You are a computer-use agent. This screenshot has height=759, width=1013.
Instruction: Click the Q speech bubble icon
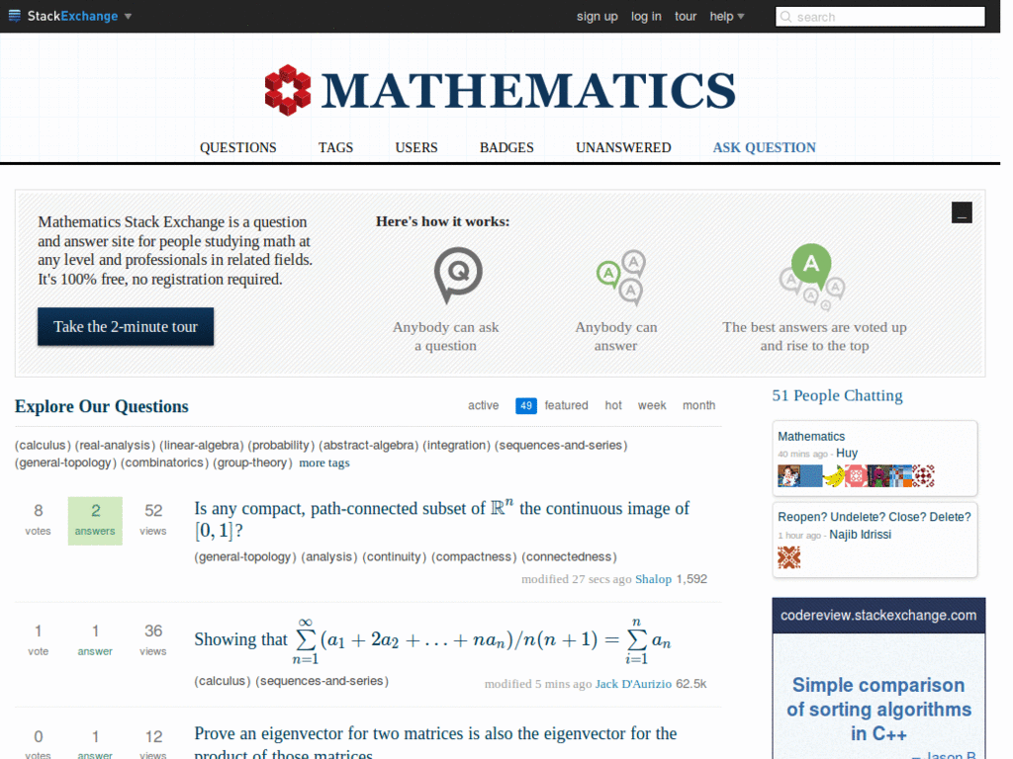click(x=458, y=275)
